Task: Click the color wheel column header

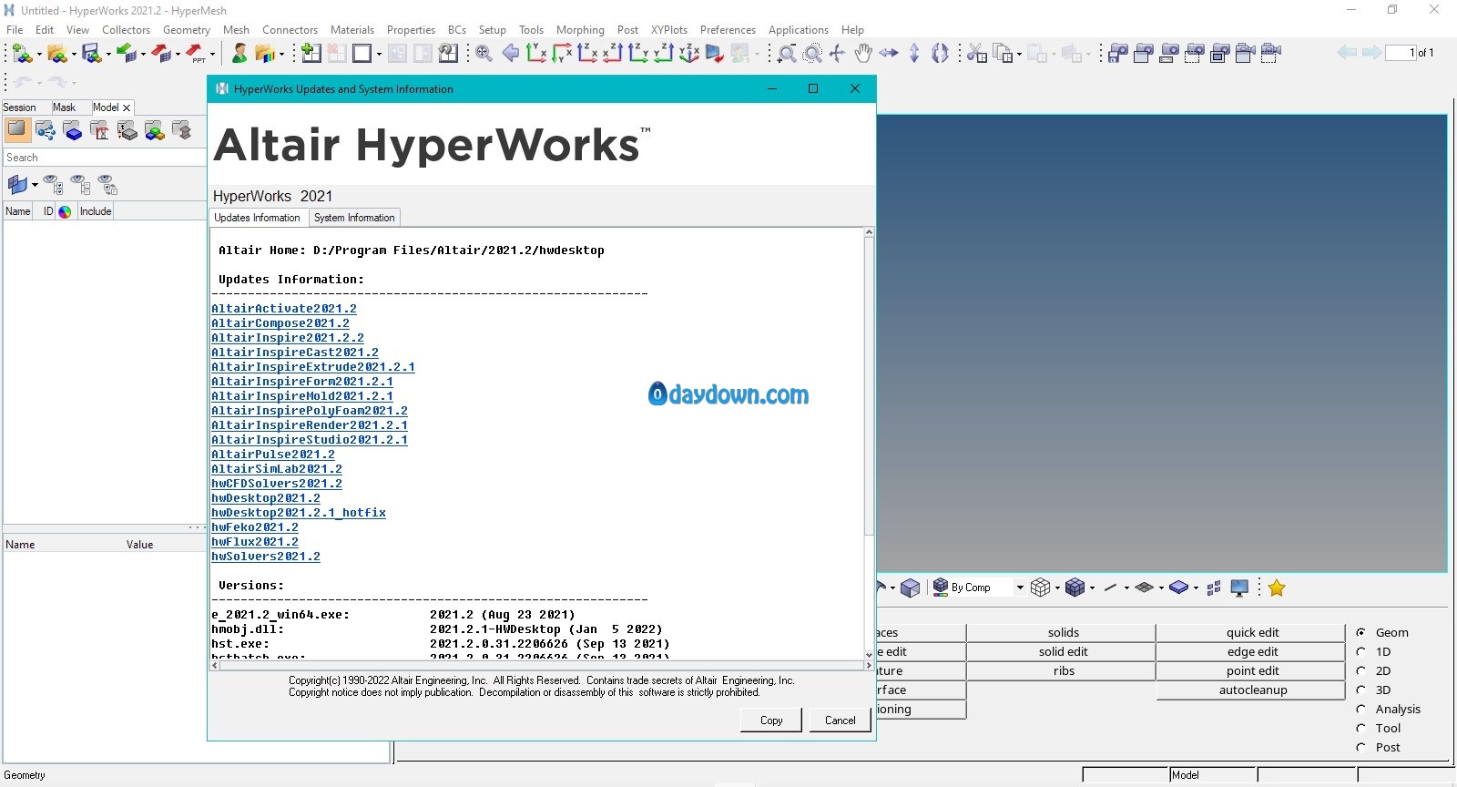Action: (x=65, y=211)
